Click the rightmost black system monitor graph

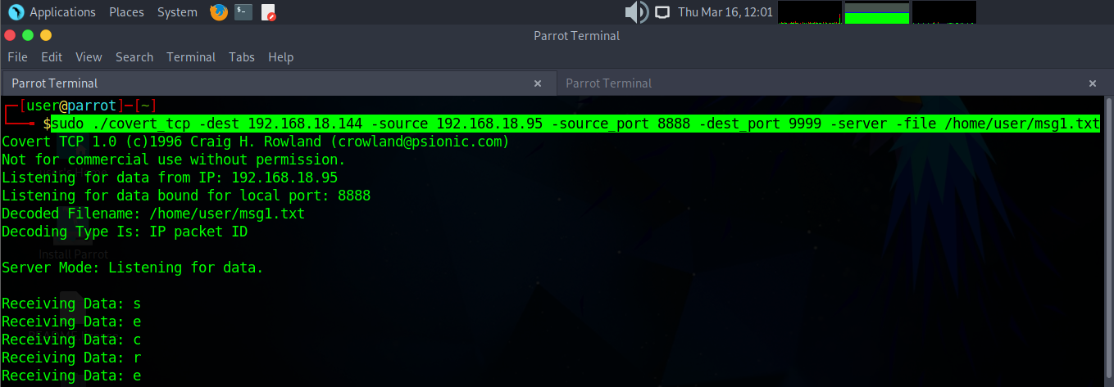tap(944, 12)
